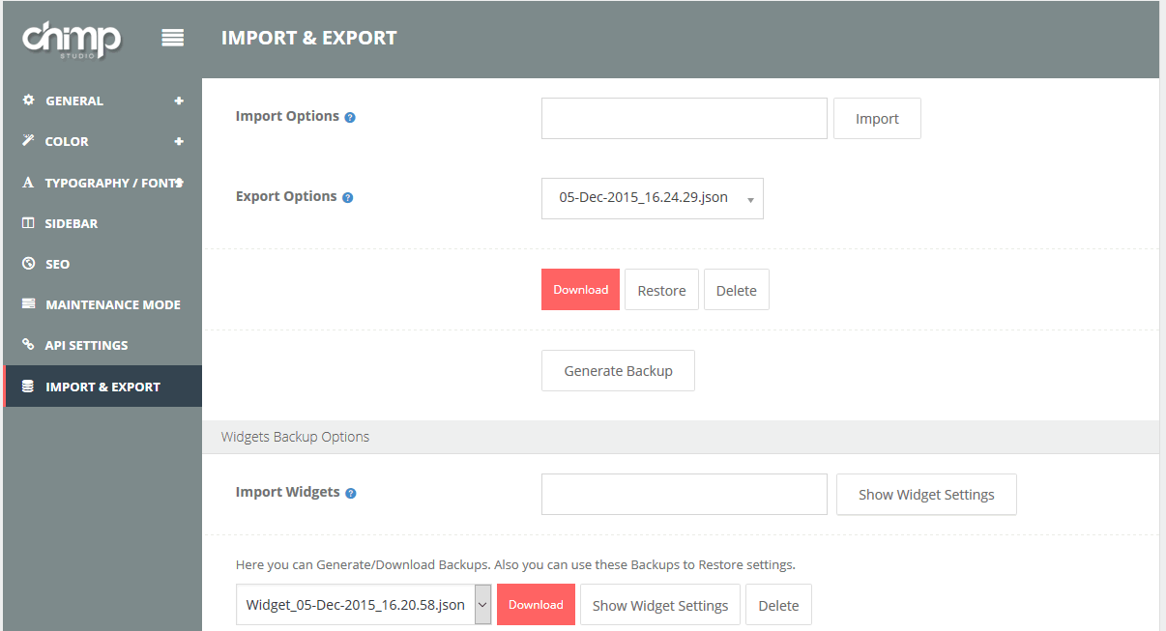Click the API Settings link icon
The height and width of the screenshot is (631, 1166).
(x=28, y=345)
